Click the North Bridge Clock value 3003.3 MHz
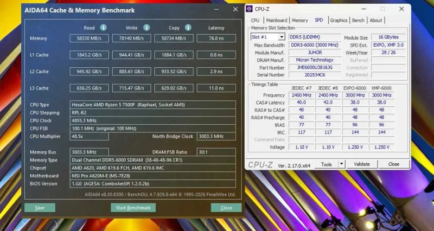This screenshot has width=434, height=231. (216, 137)
